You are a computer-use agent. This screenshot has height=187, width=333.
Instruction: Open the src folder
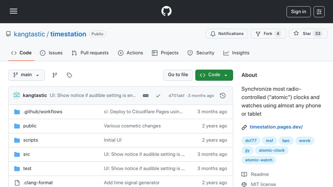(27, 154)
